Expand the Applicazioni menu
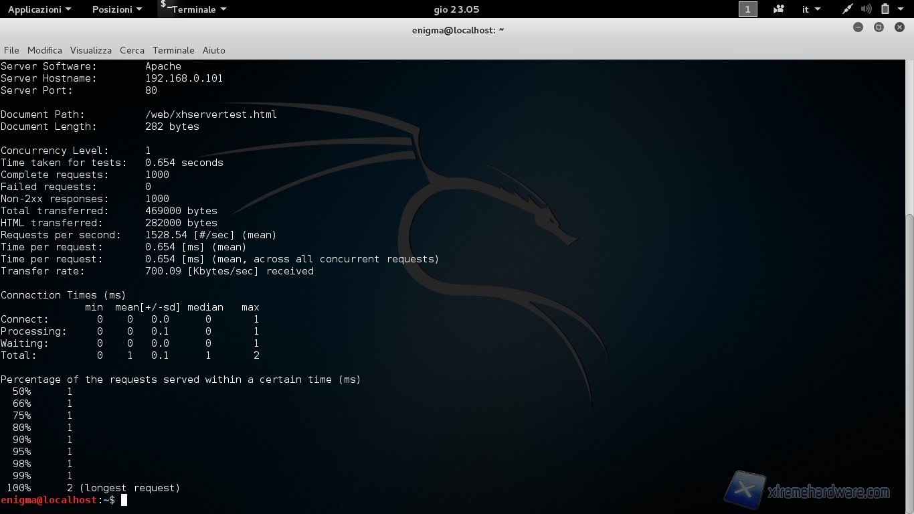This screenshot has width=914, height=514. (x=39, y=9)
